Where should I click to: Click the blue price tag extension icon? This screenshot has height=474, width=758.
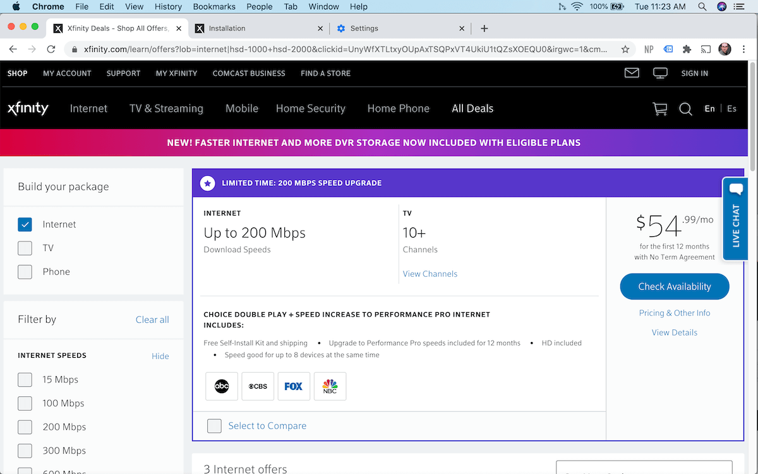(x=668, y=49)
